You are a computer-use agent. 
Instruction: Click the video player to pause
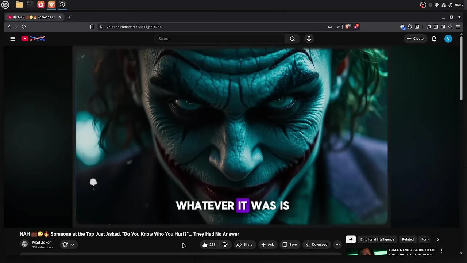[232, 136]
